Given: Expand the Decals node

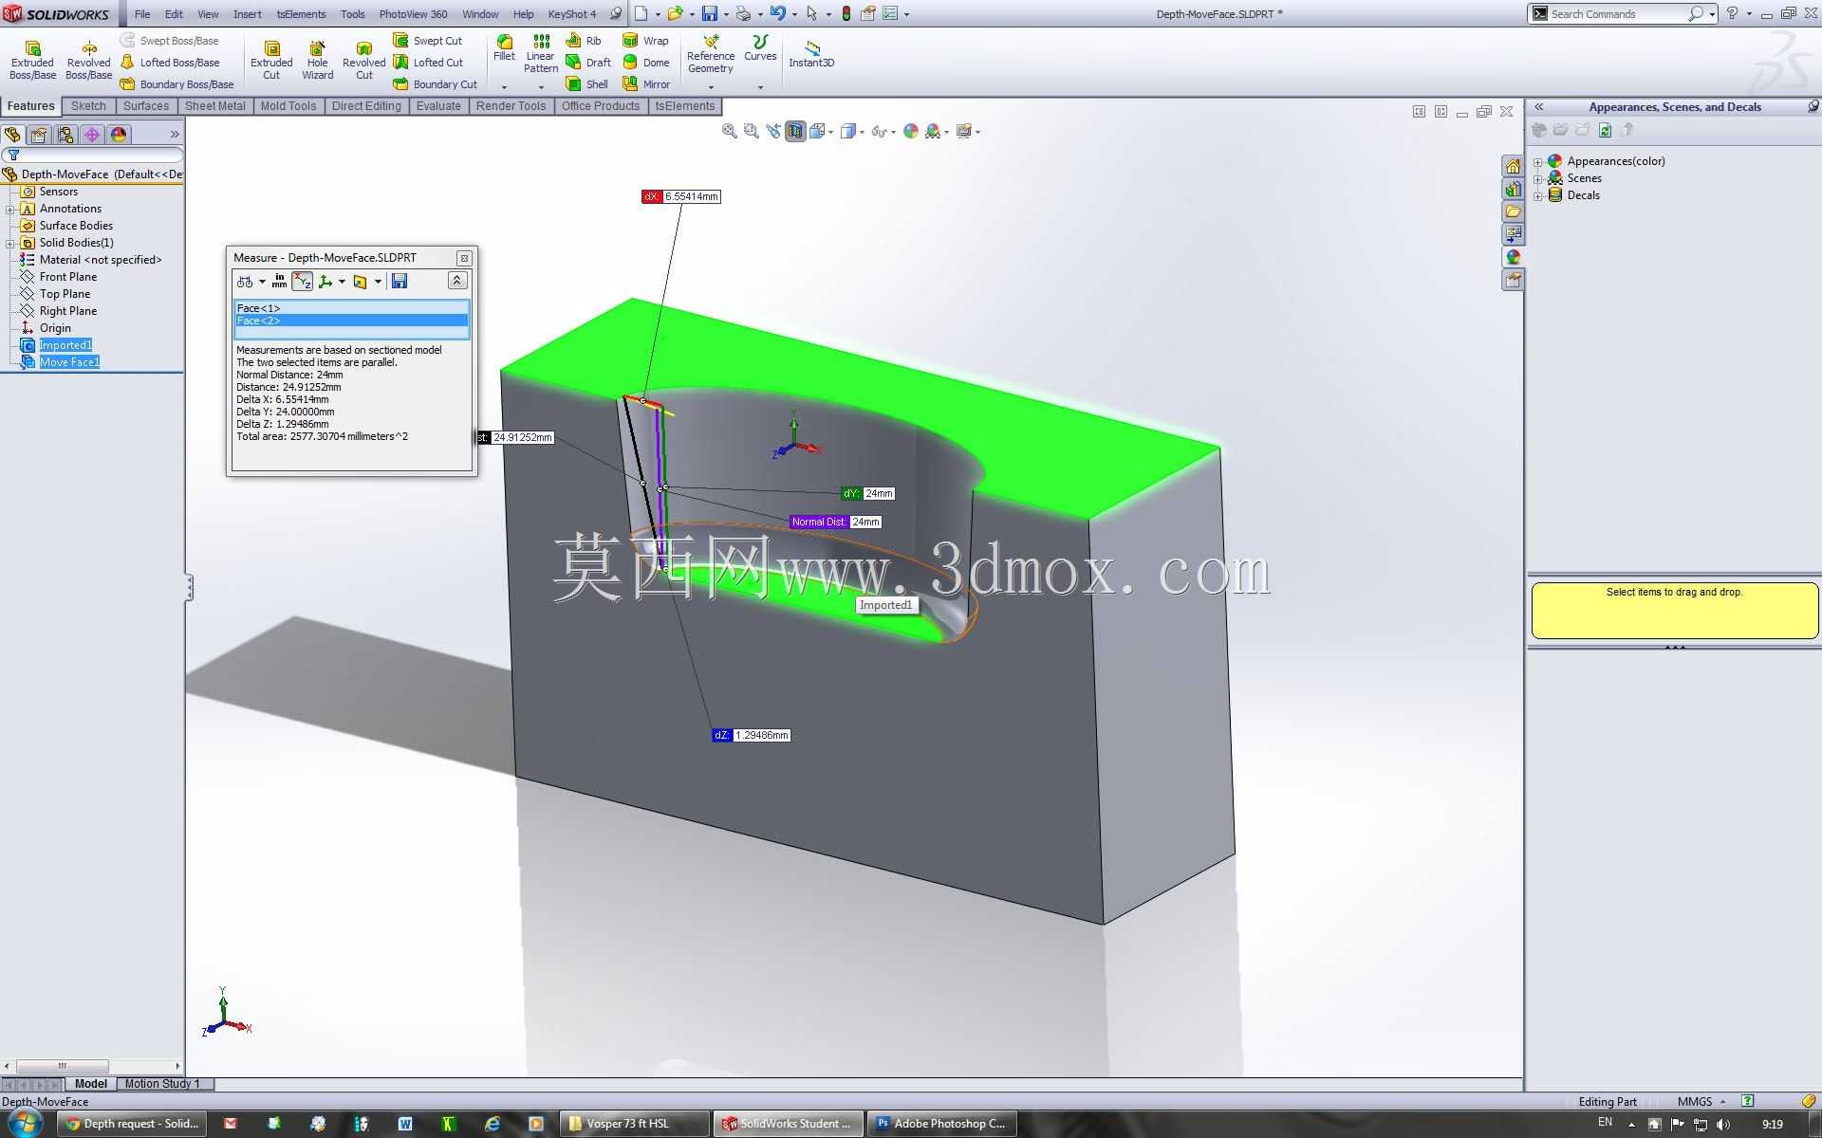Looking at the screenshot, I should (x=1538, y=195).
